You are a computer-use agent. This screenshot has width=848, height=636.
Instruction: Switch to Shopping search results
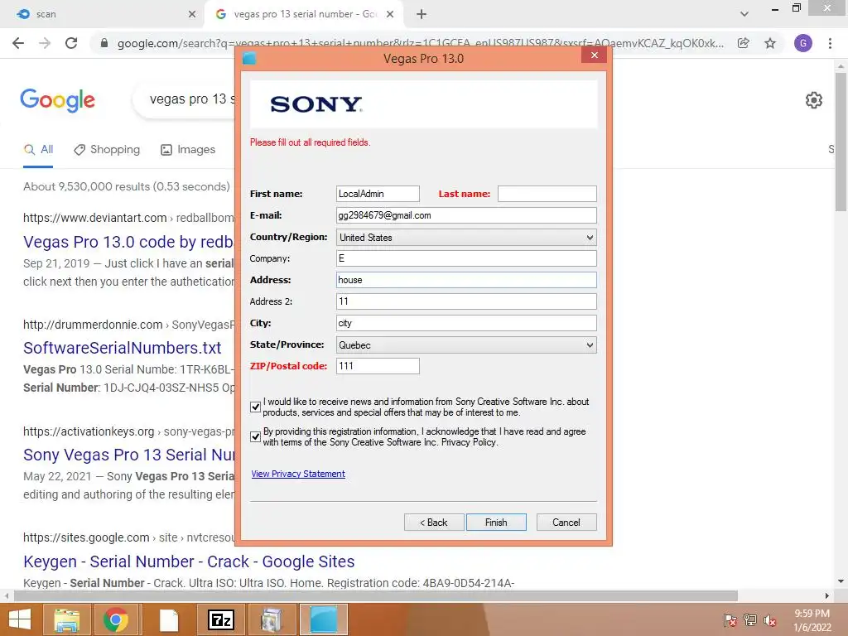[107, 149]
